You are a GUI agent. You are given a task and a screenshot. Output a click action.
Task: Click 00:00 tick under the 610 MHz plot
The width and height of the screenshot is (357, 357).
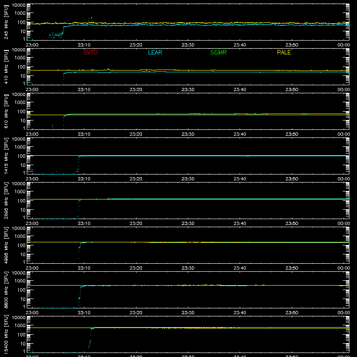coord(344,134)
